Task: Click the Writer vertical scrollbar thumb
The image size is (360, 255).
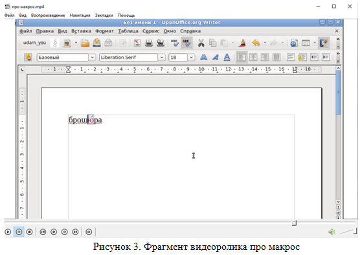Action: point(338,93)
